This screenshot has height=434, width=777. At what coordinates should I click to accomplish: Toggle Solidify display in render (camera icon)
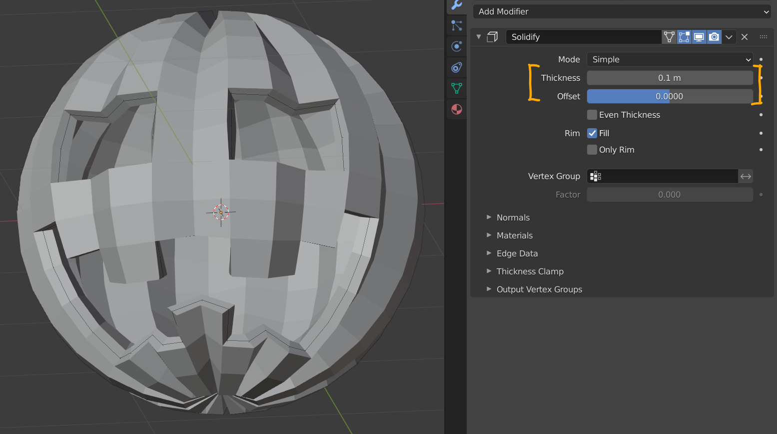[x=714, y=36]
